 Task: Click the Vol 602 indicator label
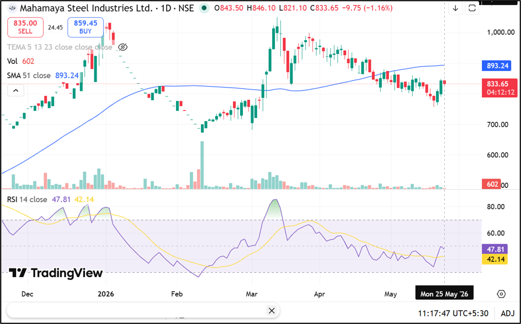tap(20, 61)
